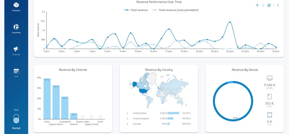This screenshot has height=134, width=289.
Task: Click the Organic Search bar at 33%
Action: pyautogui.click(x=56, y=102)
